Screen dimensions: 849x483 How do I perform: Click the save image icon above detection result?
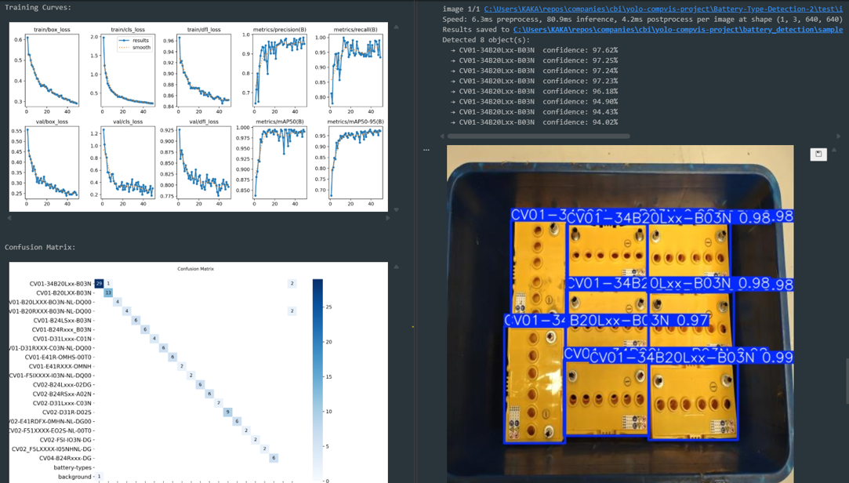pyautogui.click(x=818, y=154)
